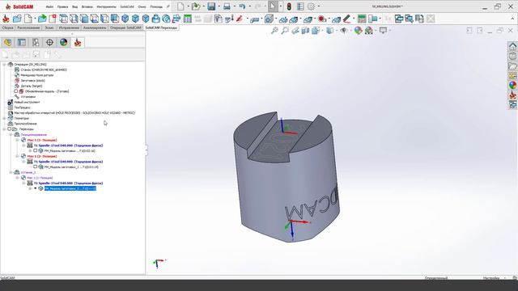Switch to the Операции SolidCAM tab
Image resolution: width=518 pixels, height=291 pixels.
coord(125,27)
